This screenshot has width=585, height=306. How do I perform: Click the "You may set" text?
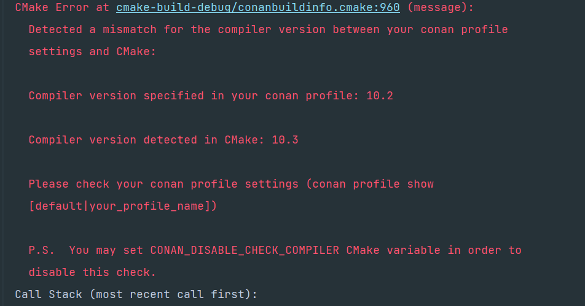click(106, 250)
